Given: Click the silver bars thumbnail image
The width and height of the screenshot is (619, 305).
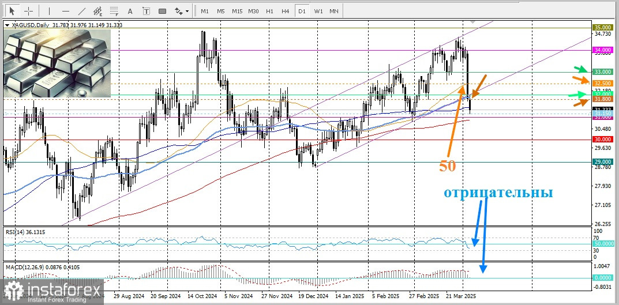Looking at the screenshot, I should pyautogui.click(x=57, y=65).
